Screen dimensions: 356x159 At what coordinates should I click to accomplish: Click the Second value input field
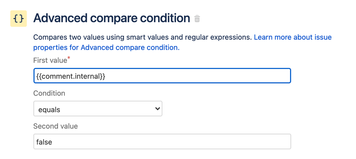[162, 142]
